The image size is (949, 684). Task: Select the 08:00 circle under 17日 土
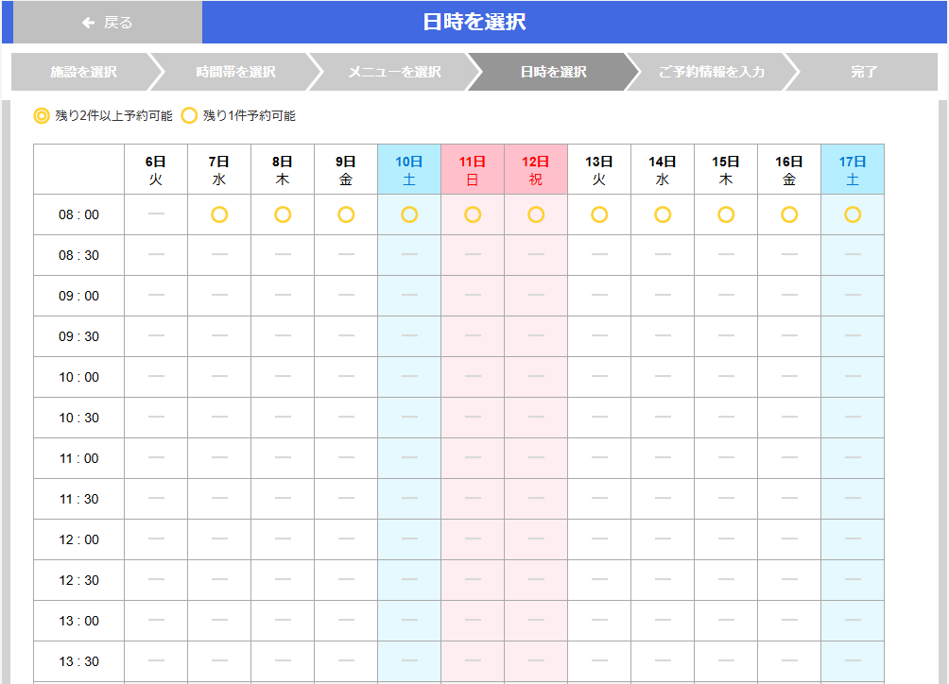click(x=852, y=214)
